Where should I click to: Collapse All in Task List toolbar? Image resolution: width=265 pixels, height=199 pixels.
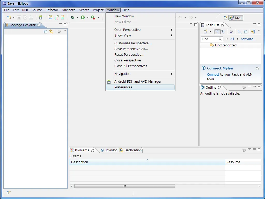point(246,32)
